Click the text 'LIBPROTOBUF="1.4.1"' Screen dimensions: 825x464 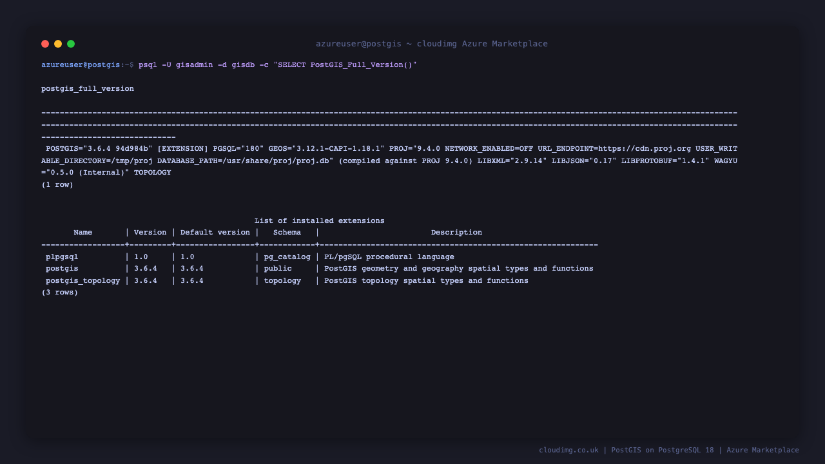pyautogui.click(x=665, y=160)
